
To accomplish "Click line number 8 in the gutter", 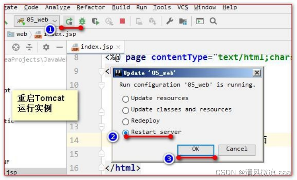I will click(76, 57).
